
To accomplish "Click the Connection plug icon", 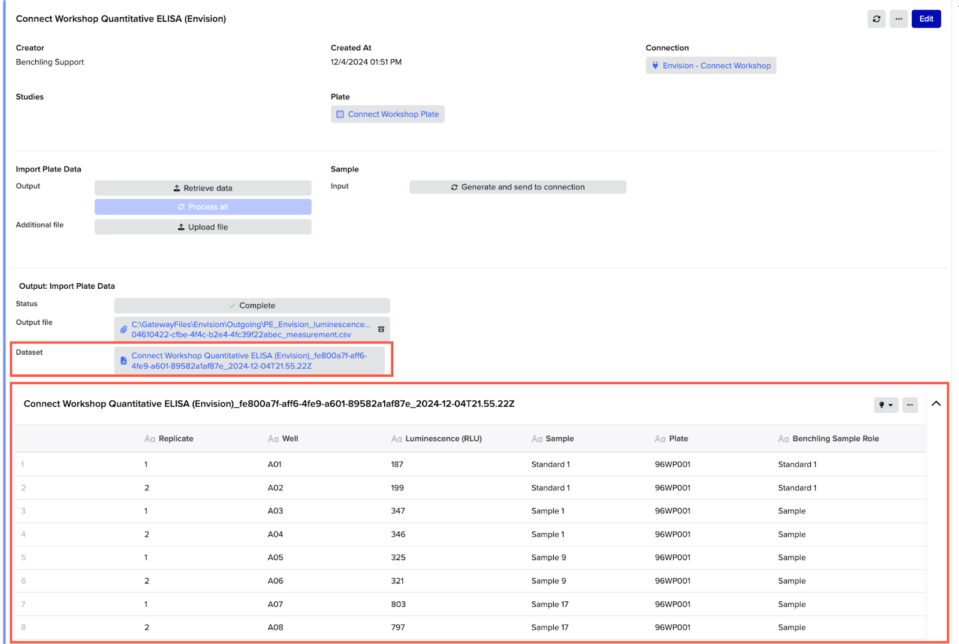I will click(x=655, y=65).
